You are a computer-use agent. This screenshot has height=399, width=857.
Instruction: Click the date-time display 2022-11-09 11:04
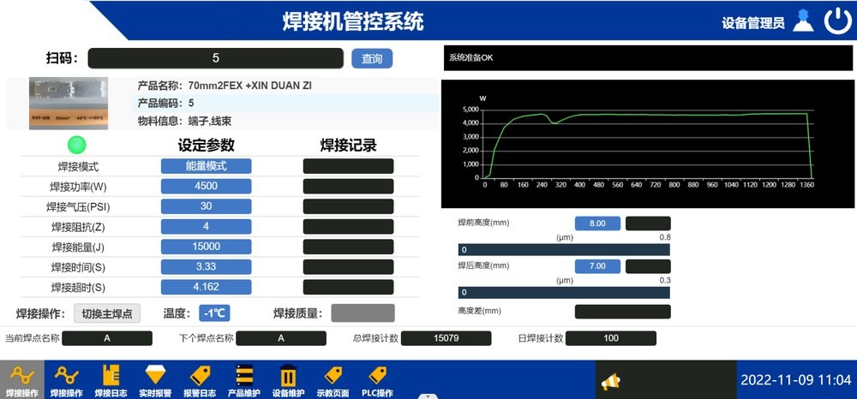(x=795, y=380)
